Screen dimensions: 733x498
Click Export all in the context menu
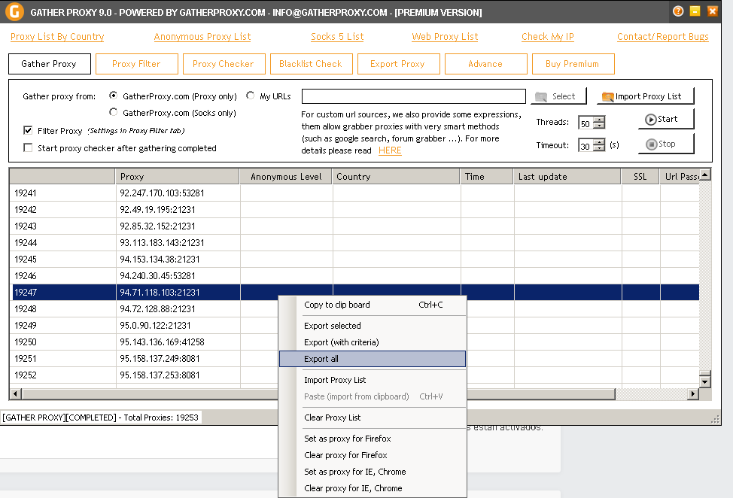[x=373, y=359]
